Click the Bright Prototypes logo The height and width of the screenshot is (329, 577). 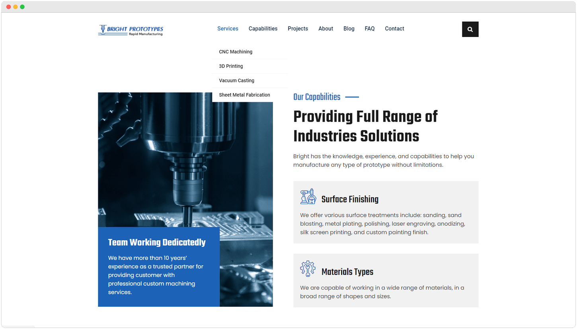(x=131, y=30)
